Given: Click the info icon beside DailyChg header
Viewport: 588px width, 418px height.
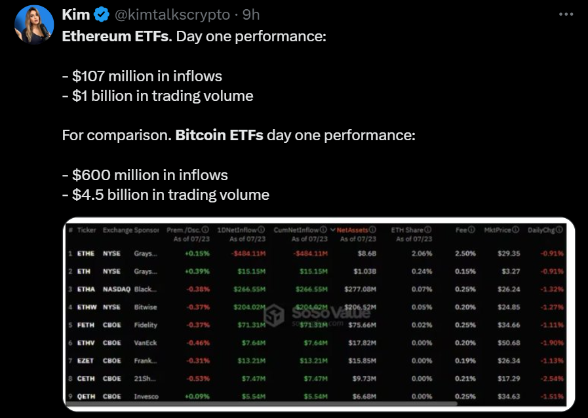Looking at the screenshot, I should point(559,229).
